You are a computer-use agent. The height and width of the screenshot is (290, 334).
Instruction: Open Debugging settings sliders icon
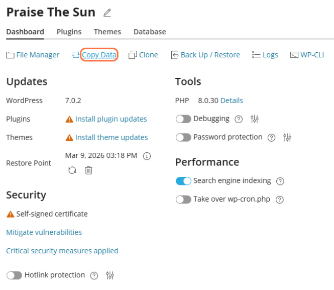(x=255, y=119)
